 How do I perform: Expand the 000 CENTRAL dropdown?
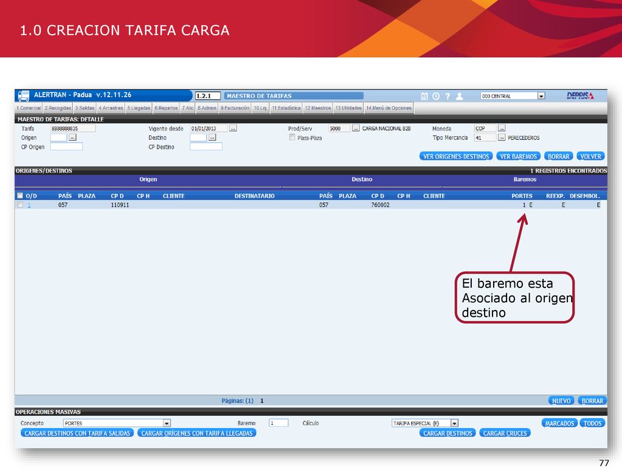pyautogui.click(x=541, y=96)
